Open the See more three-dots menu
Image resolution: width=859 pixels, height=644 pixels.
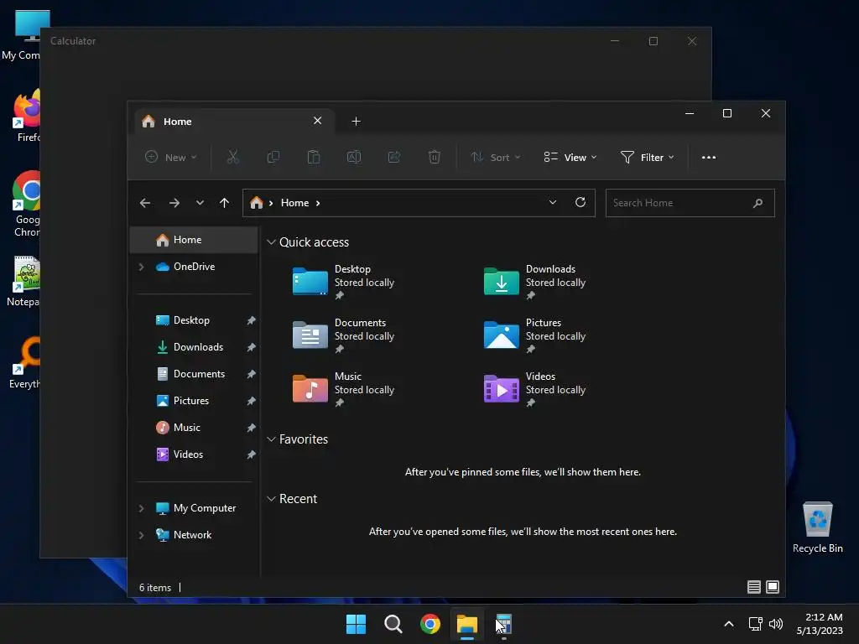[708, 157]
